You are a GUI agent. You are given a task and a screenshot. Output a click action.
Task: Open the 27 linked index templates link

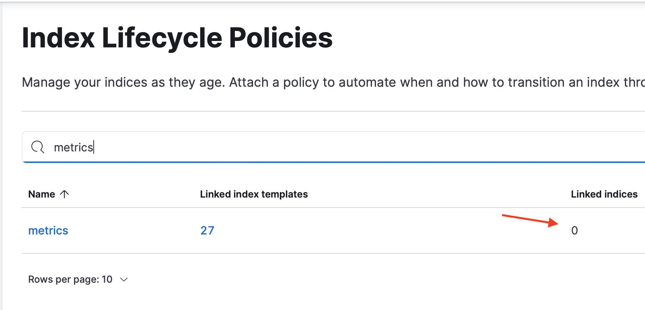point(207,230)
